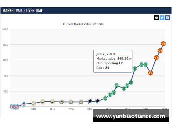
Task: Click the second Sampdoria crest marker
Action: point(97,101)
